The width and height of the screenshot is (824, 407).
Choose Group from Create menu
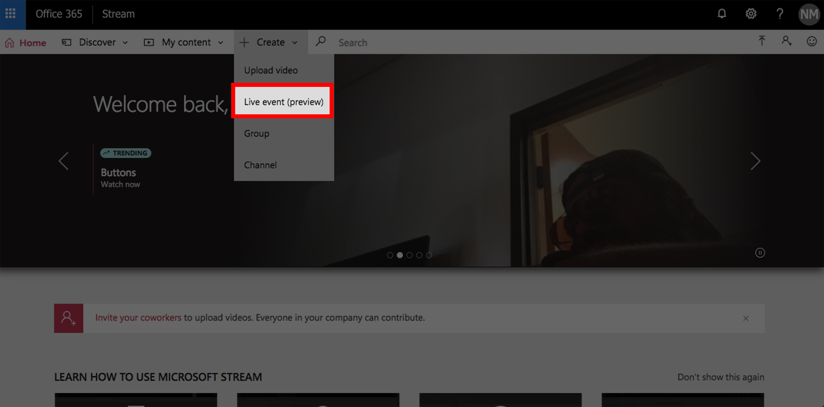point(284,133)
